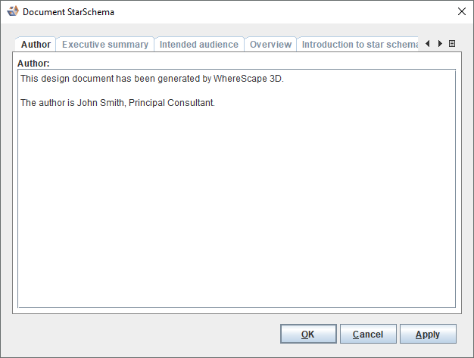This screenshot has height=358, width=474.
Task: Cancel the document dialog
Action: coord(367,334)
